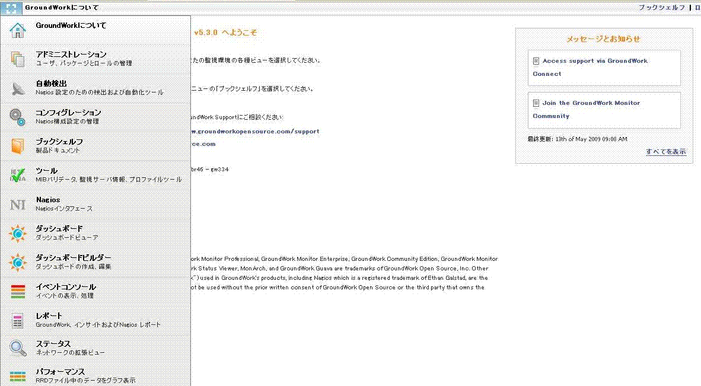Click the home icon beside GroundWorkについて
This screenshot has width=701, height=386.
(18, 30)
